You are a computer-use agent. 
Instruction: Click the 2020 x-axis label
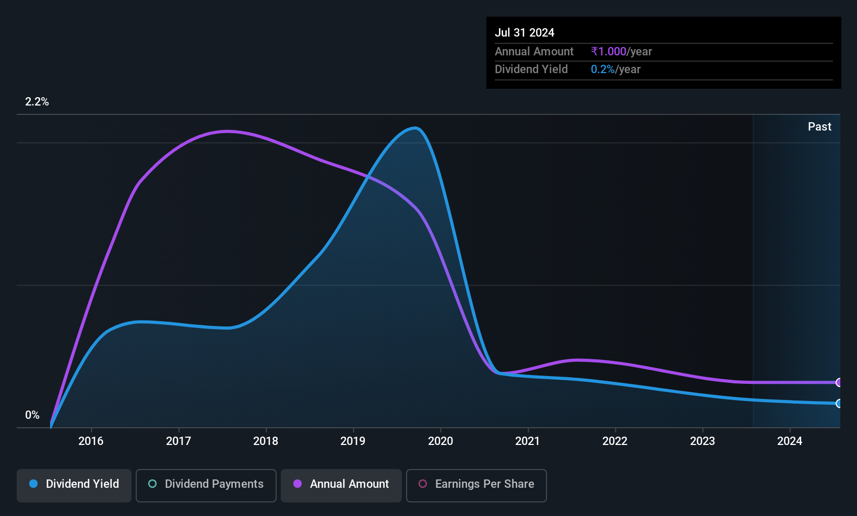coord(441,441)
